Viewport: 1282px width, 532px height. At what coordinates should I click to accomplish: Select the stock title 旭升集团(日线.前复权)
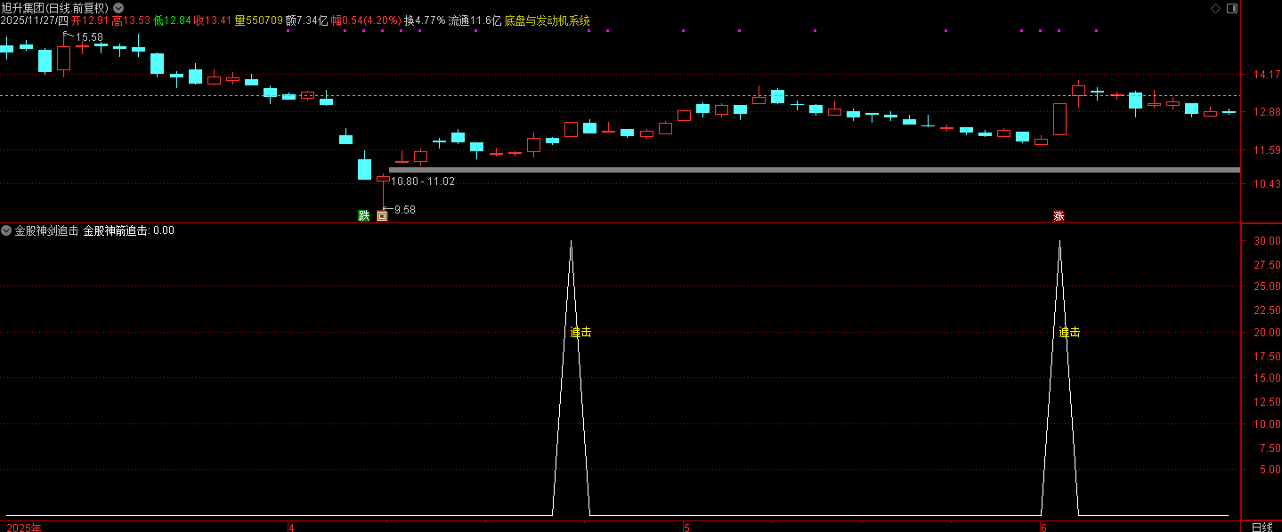click(55, 7)
